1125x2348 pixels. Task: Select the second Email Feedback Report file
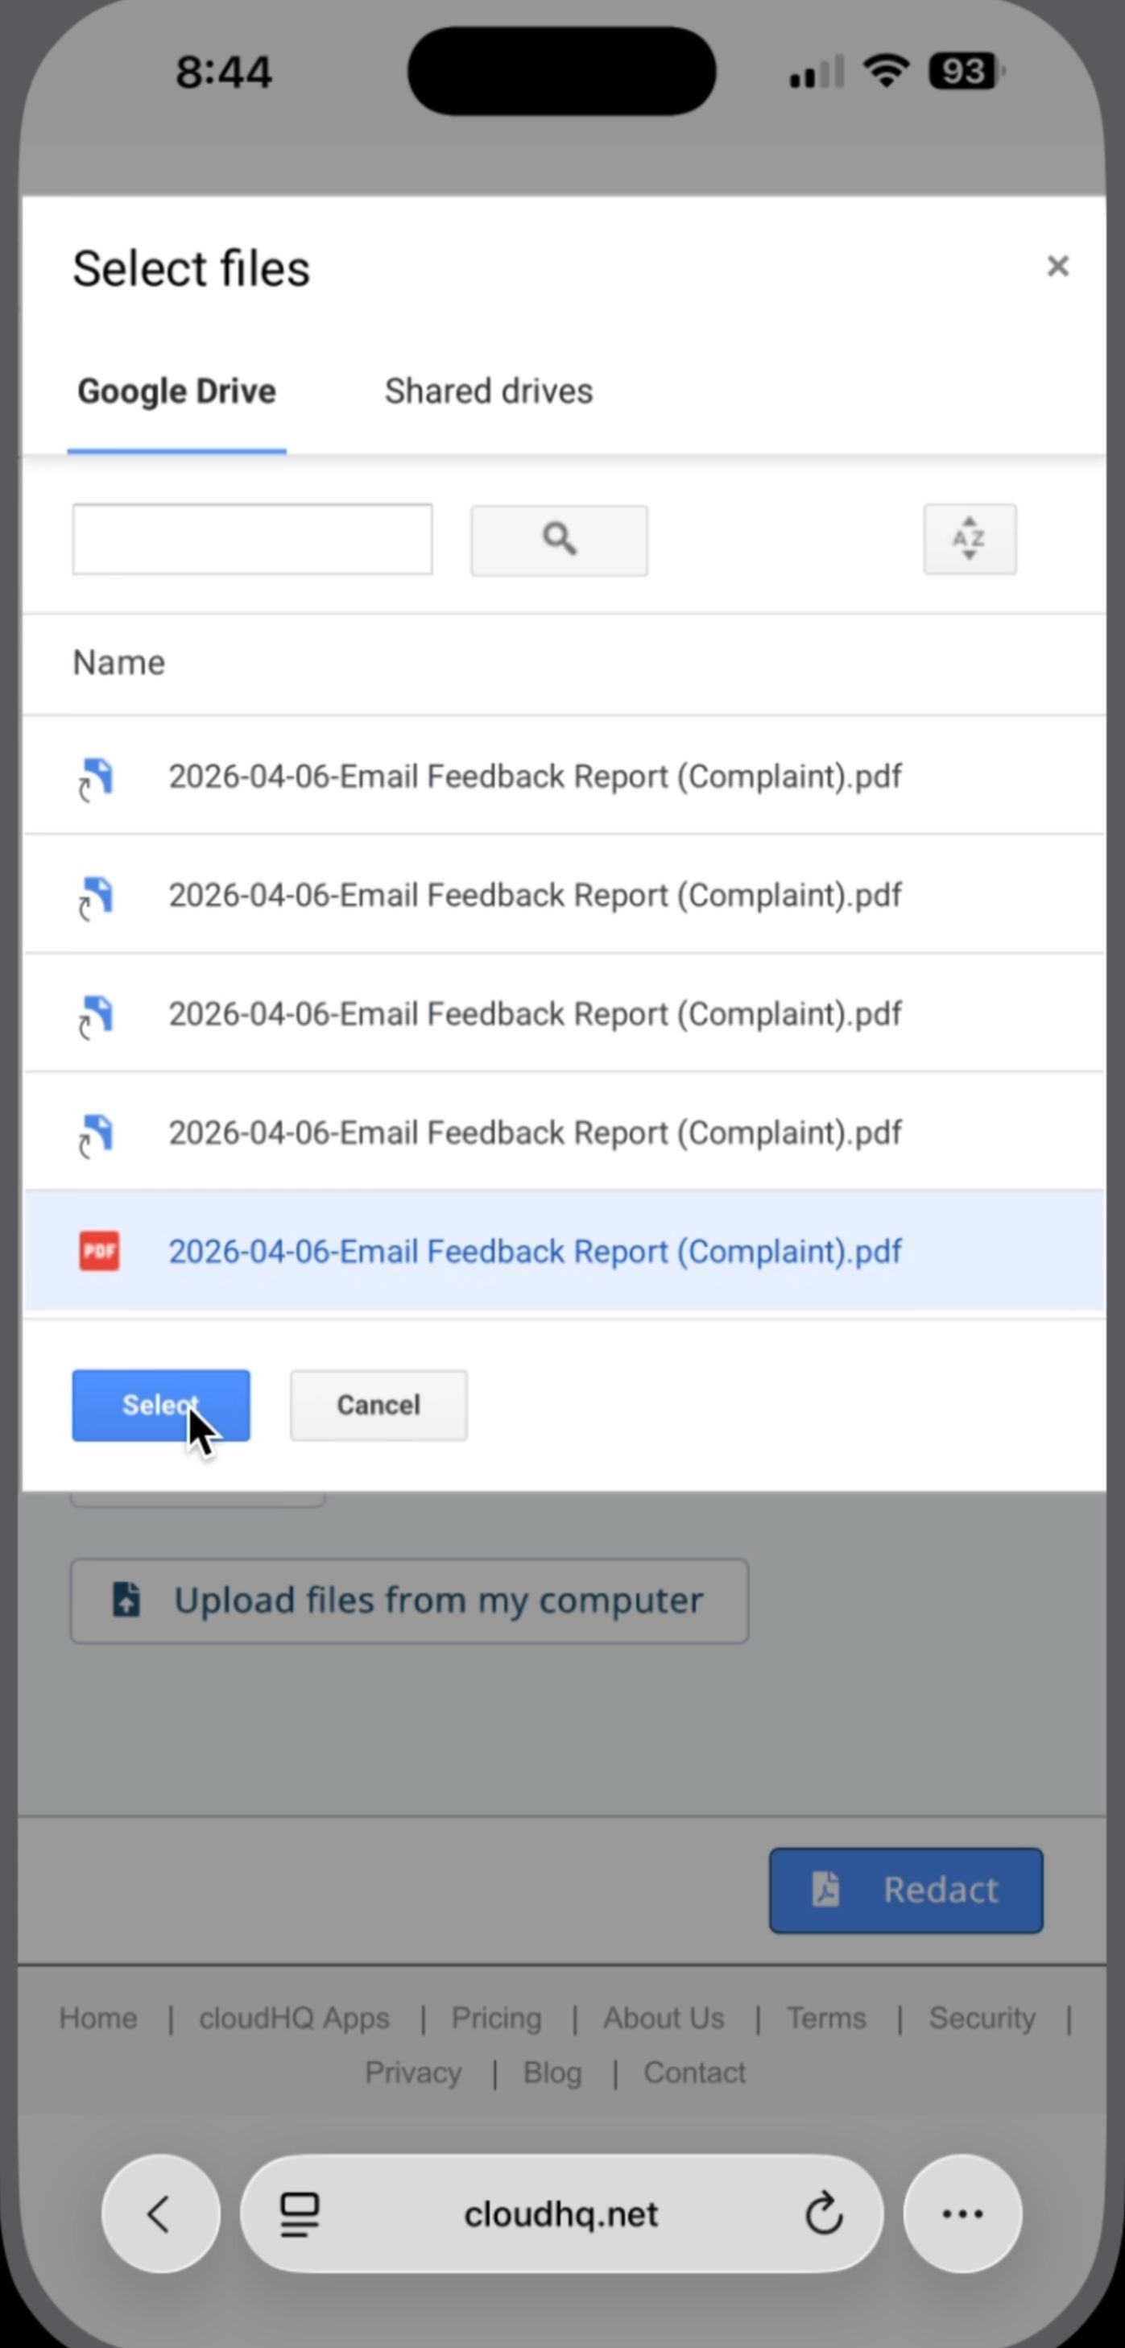(x=535, y=895)
